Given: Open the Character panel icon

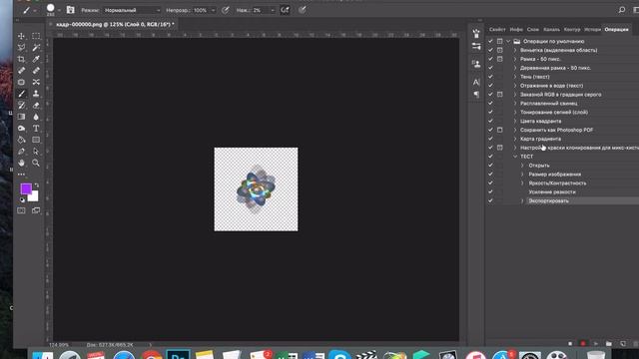Looking at the screenshot, I should 476,82.
